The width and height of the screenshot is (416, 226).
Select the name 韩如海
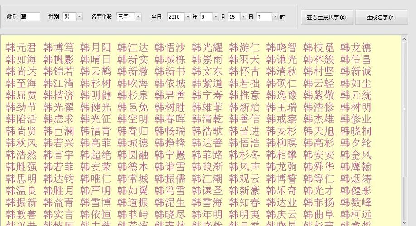pyautogui.click(x=21, y=60)
